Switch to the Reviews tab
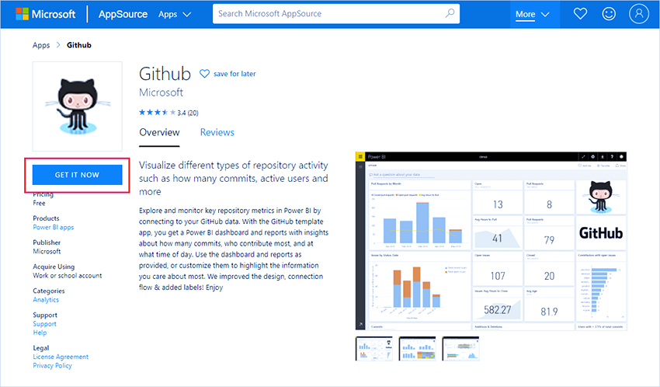The height and width of the screenshot is (387, 660). point(217,132)
